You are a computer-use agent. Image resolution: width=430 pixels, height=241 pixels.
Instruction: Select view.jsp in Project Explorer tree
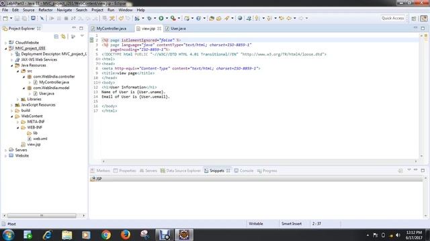click(34, 145)
